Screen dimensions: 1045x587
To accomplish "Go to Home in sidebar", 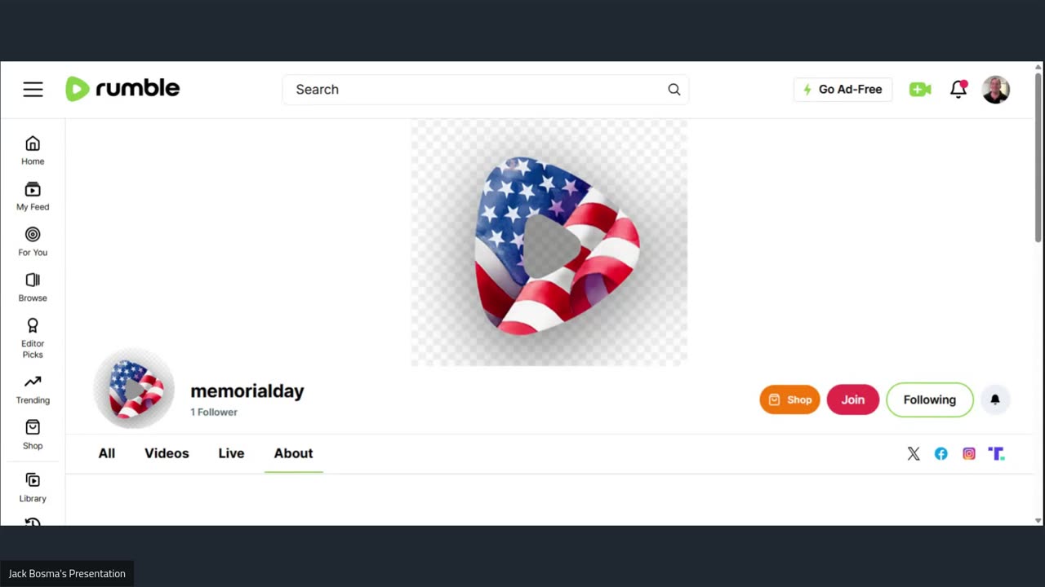I will point(33,151).
